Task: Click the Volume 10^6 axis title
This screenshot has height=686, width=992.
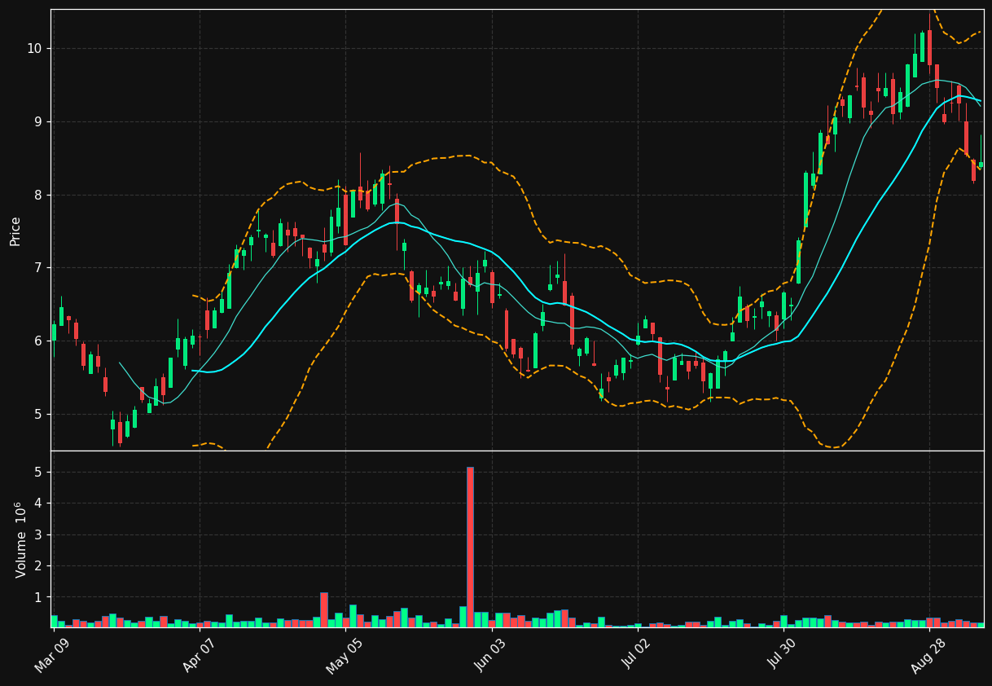Action: [x=20, y=539]
